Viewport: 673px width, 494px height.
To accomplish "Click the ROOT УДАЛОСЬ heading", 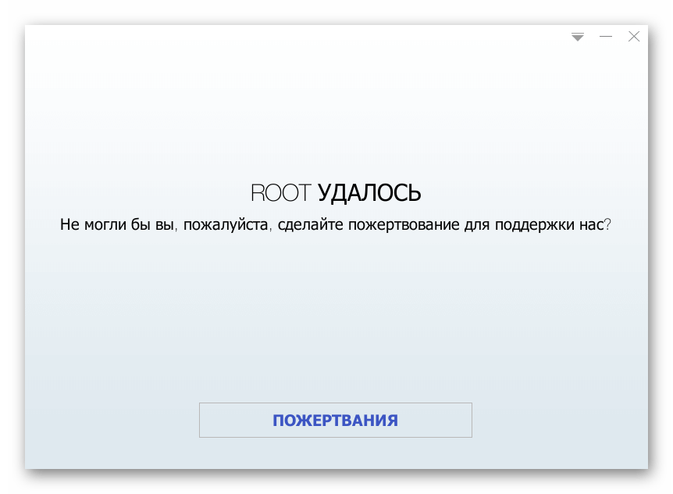I will pos(336,193).
